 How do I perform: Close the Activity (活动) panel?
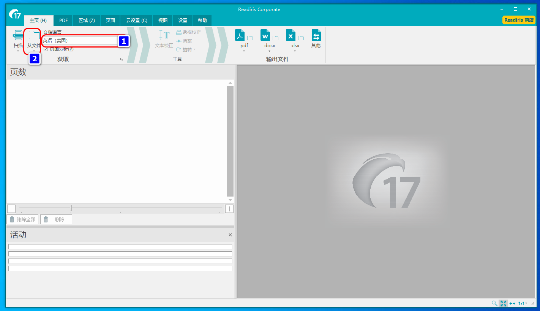pyautogui.click(x=230, y=235)
